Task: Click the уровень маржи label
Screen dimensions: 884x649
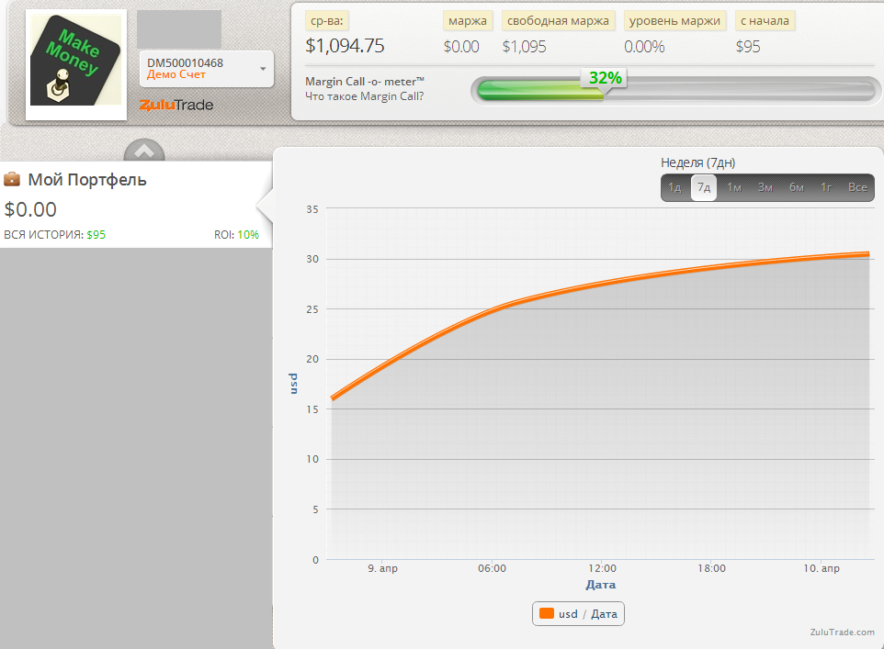Action: [674, 21]
